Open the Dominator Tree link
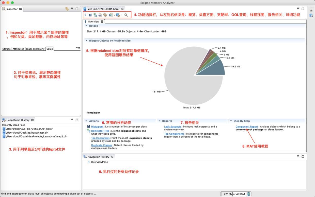This screenshot has width=315, height=197. click(x=100, y=131)
